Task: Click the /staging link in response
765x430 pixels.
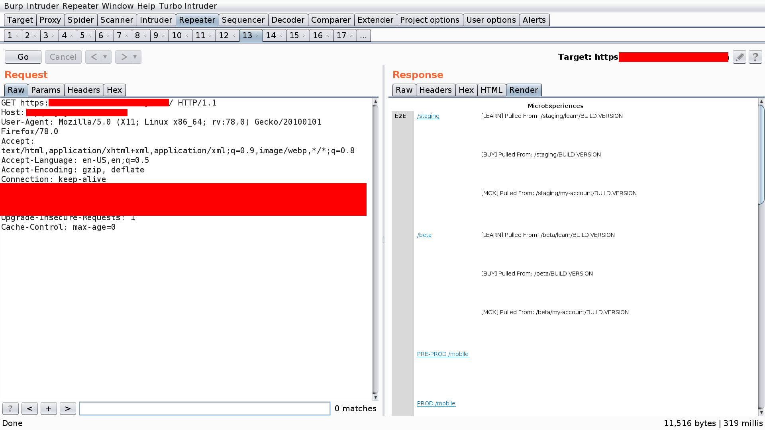Action: 428,115
